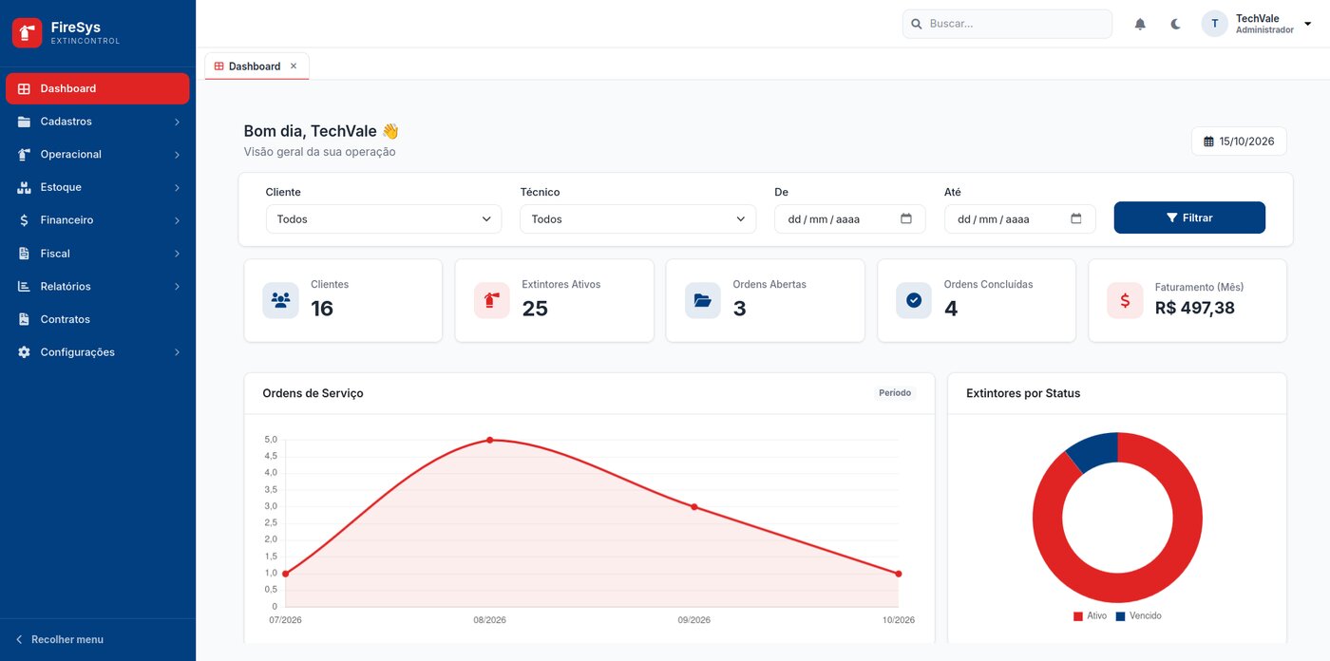
Task: Apply filters with Filtrar button
Action: 1189,217
